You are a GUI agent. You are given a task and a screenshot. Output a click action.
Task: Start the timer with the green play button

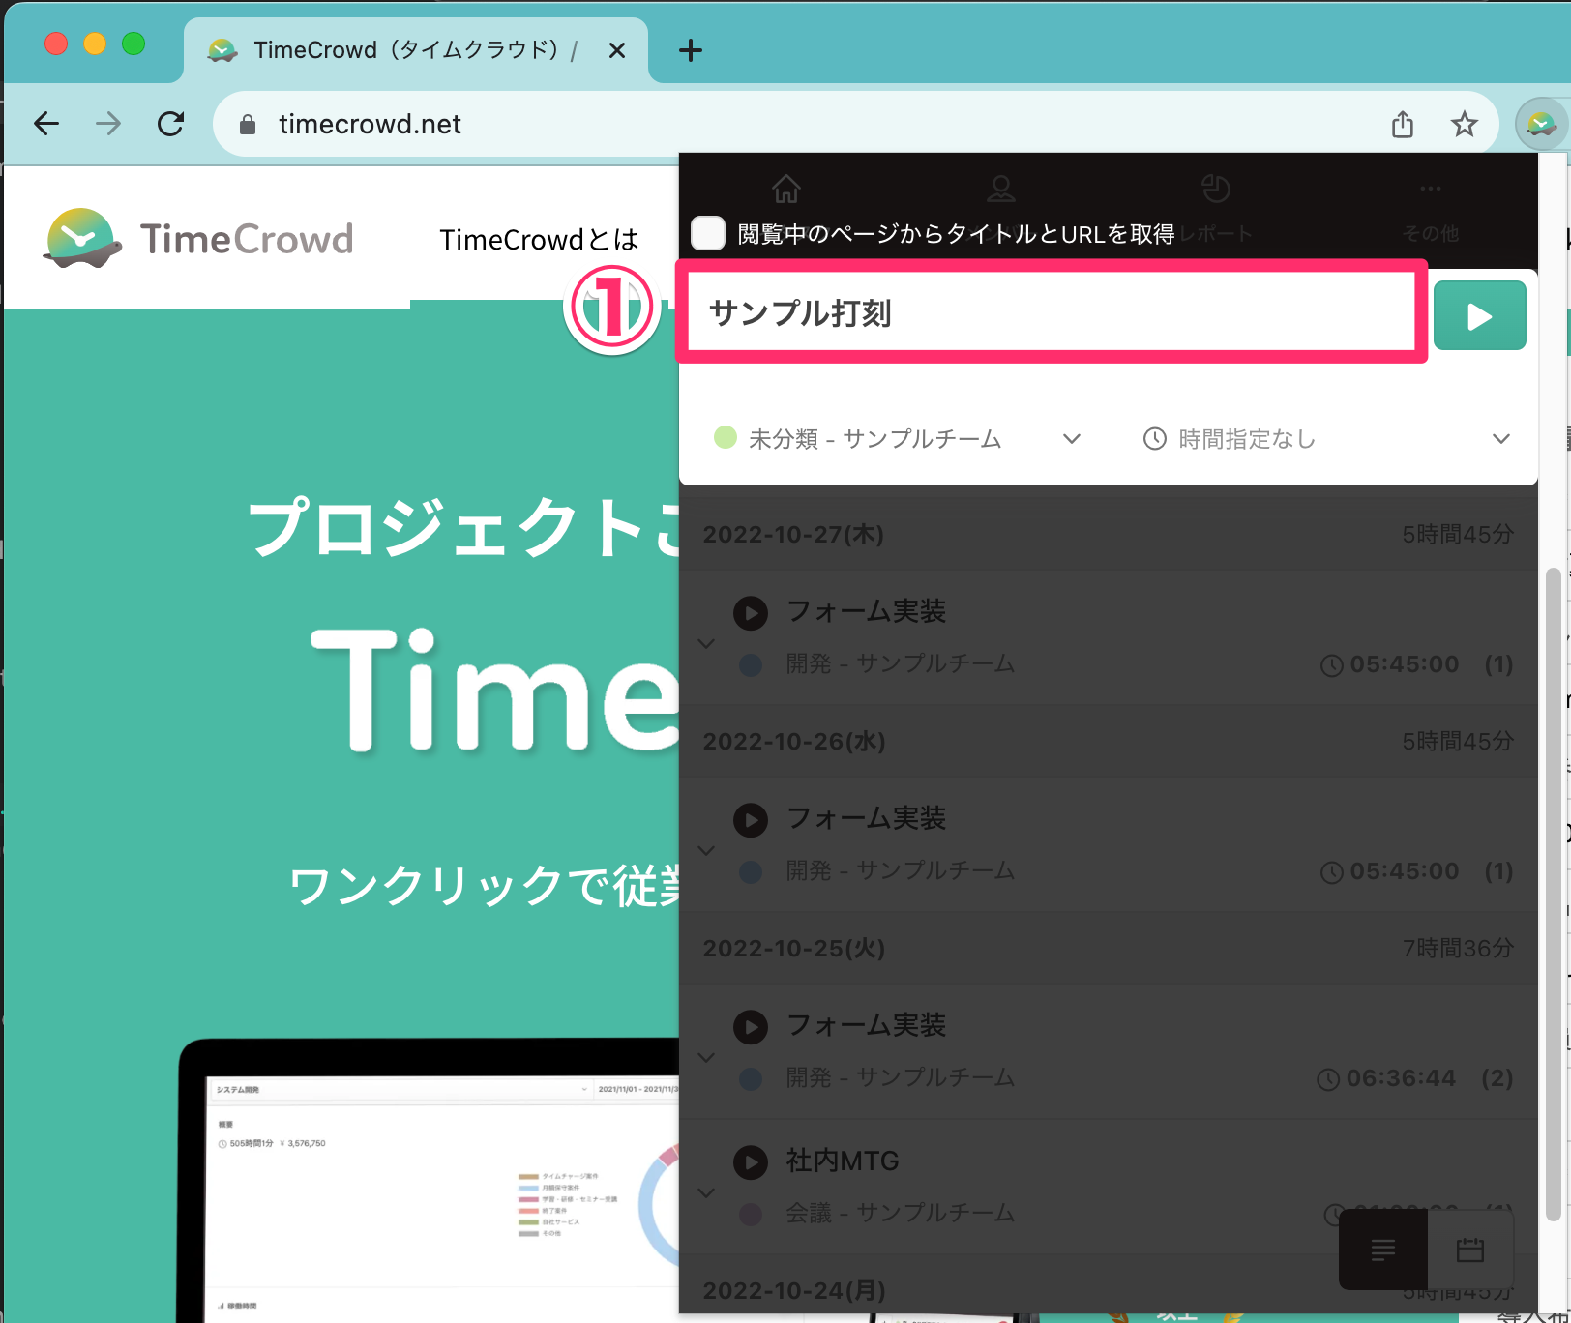1479,314
